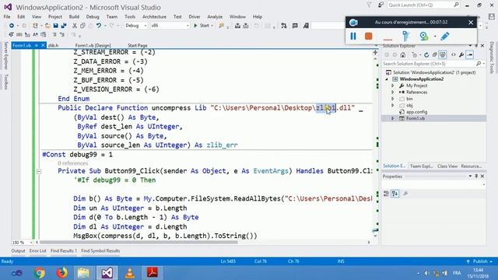Open the Toolbox side tab
This screenshot has width=498, height=280.
tap(6, 82)
